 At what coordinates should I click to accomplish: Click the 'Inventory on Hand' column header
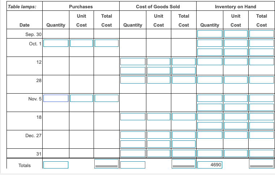236,6
